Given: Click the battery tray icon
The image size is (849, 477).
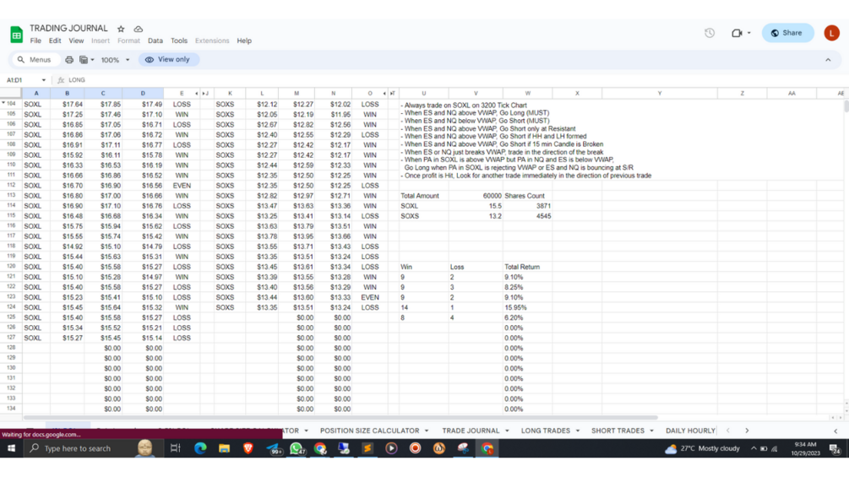Looking at the screenshot, I should coord(764,448).
